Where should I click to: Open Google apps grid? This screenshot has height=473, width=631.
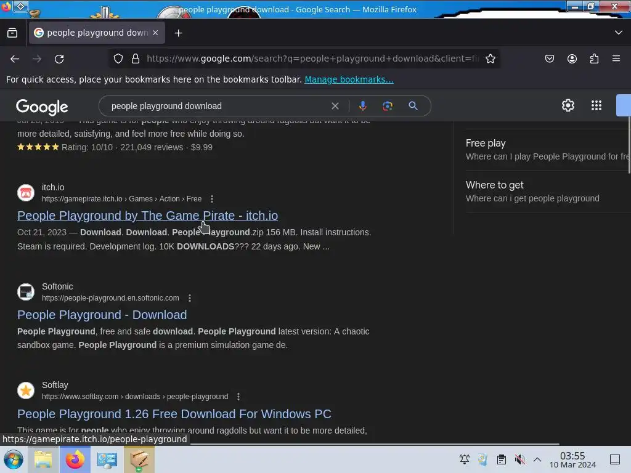click(x=596, y=105)
